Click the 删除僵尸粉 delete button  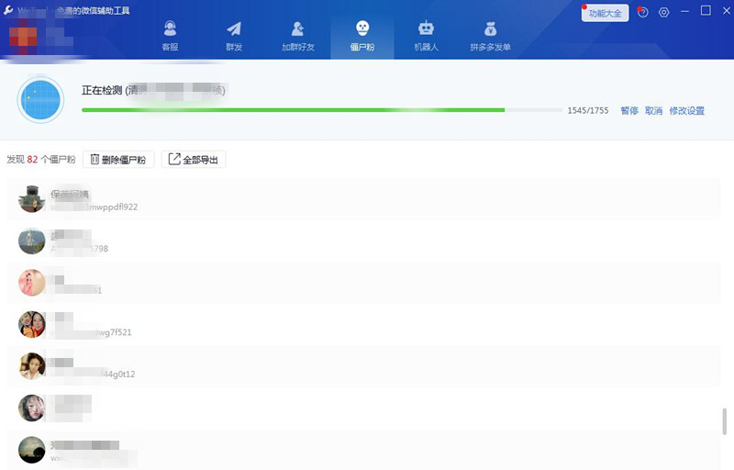coord(119,160)
